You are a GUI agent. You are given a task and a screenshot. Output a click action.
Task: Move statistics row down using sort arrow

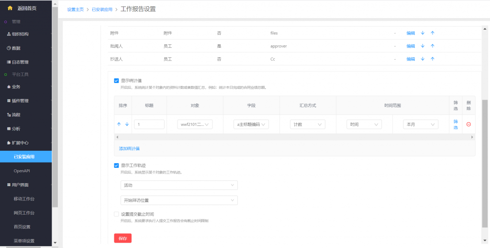pyautogui.click(x=127, y=124)
